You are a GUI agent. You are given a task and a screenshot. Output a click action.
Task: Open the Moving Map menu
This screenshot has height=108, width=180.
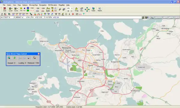(x=33, y=5)
